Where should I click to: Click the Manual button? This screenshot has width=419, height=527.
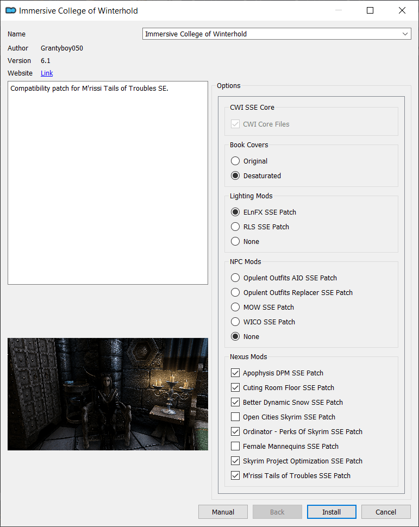223,512
